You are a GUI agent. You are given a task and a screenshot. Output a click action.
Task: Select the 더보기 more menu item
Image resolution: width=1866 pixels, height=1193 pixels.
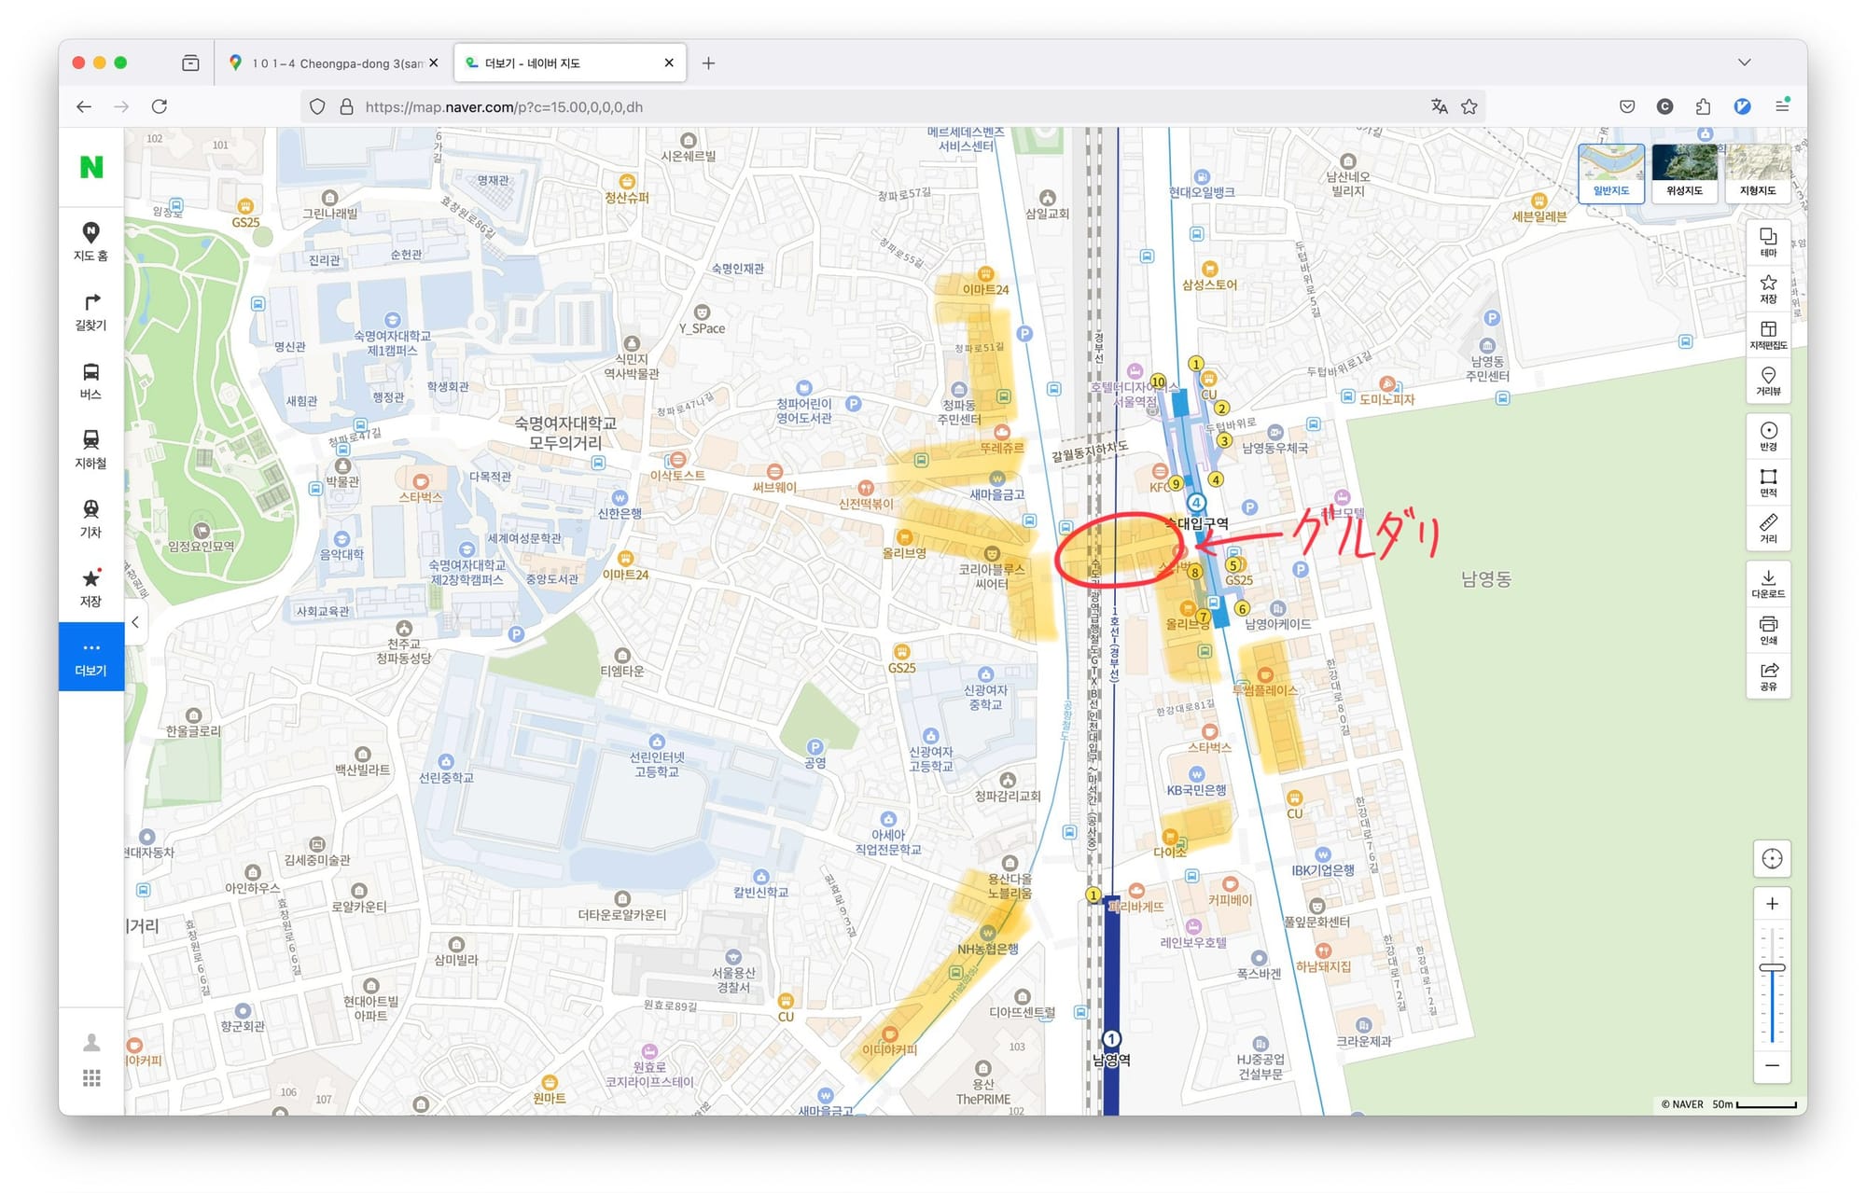91,657
